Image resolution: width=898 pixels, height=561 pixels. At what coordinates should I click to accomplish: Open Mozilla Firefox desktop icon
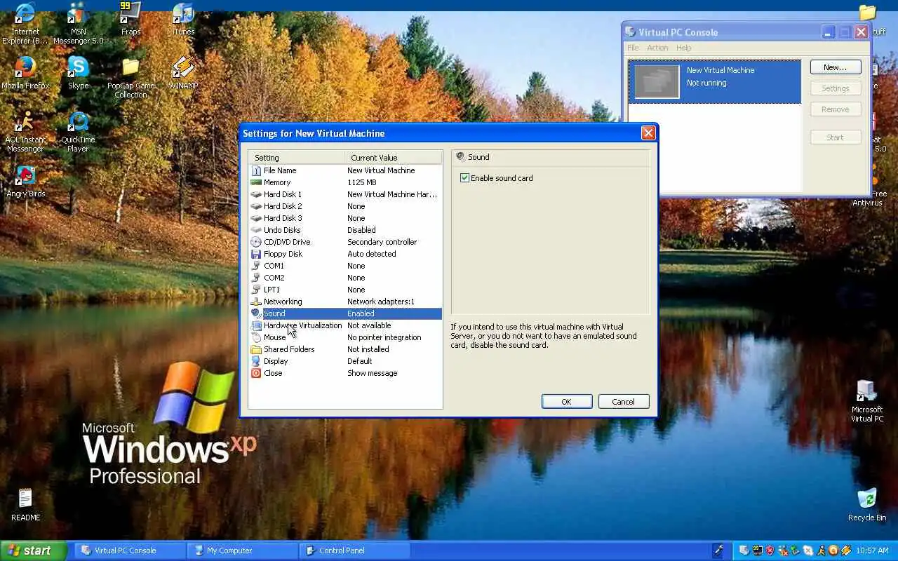(x=25, y=73)
